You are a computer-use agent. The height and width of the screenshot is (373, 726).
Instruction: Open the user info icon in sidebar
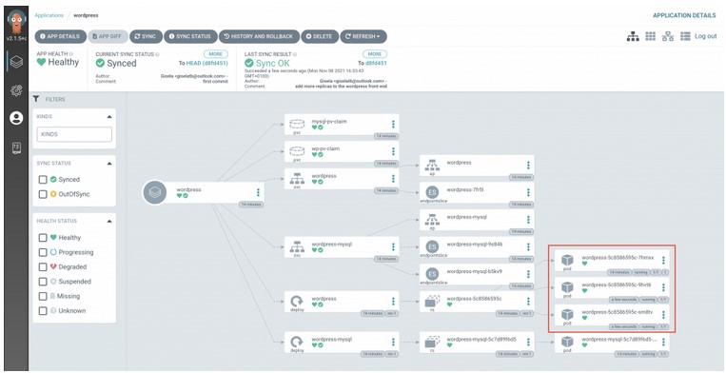click(16, 119)
